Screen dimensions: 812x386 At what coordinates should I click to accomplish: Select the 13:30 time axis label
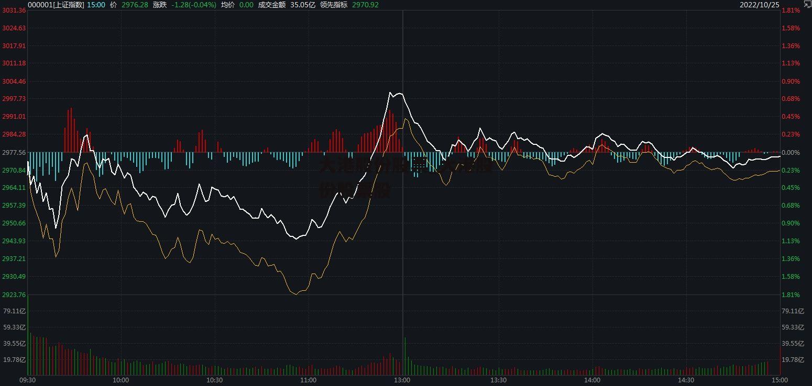click(x=498, y=380)
